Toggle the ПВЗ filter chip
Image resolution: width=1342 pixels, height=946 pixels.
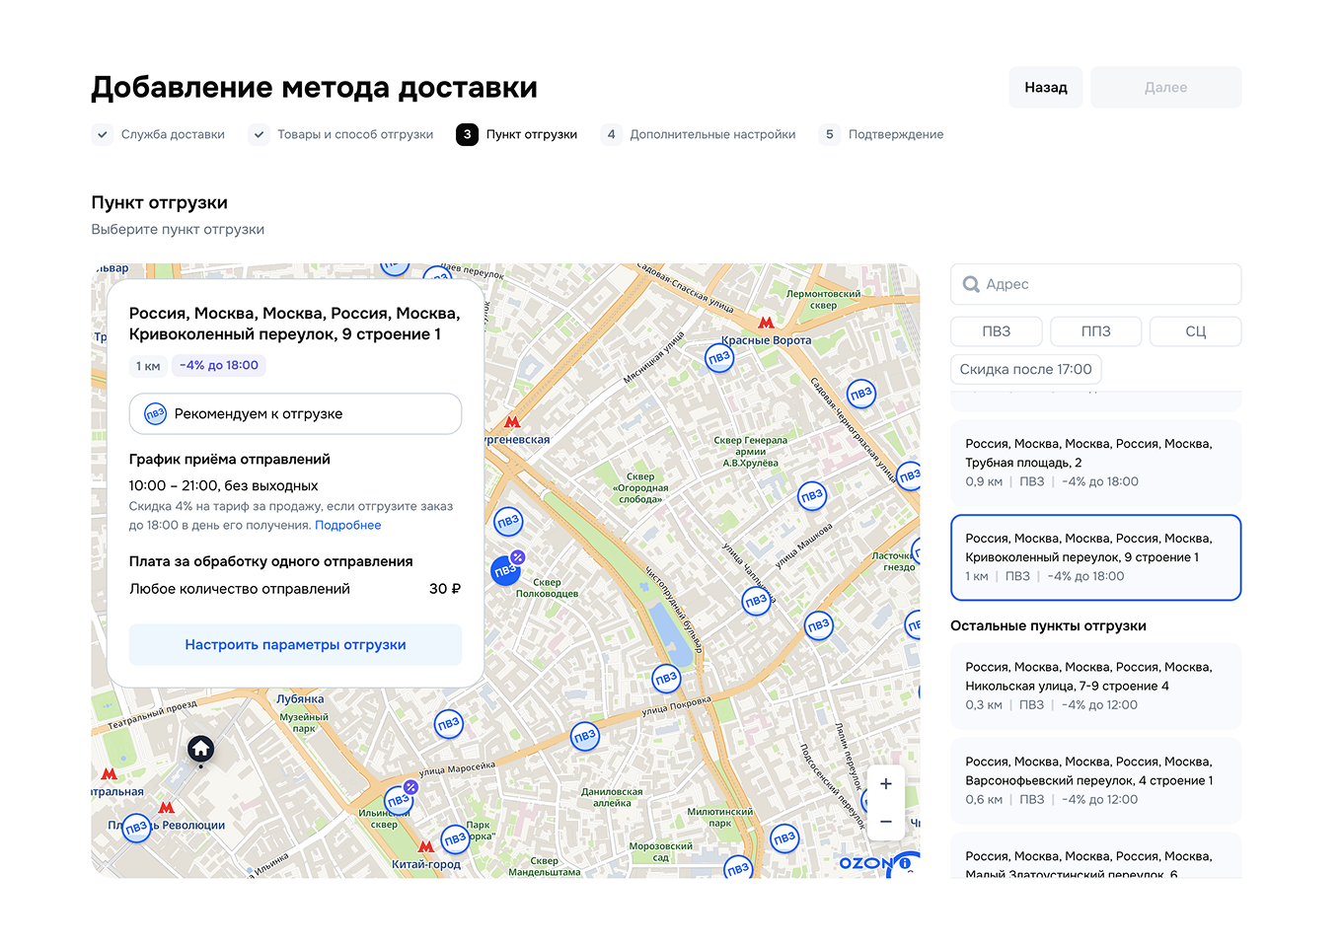996,330
